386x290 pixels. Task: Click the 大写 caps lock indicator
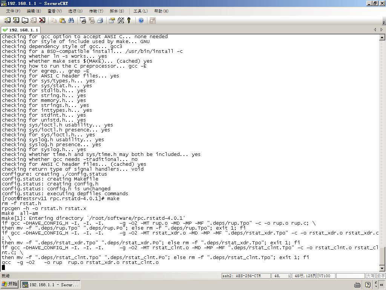(x=370, y=276)
